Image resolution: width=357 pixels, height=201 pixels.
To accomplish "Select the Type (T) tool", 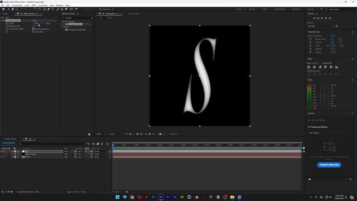I will [x=52, y=9].
